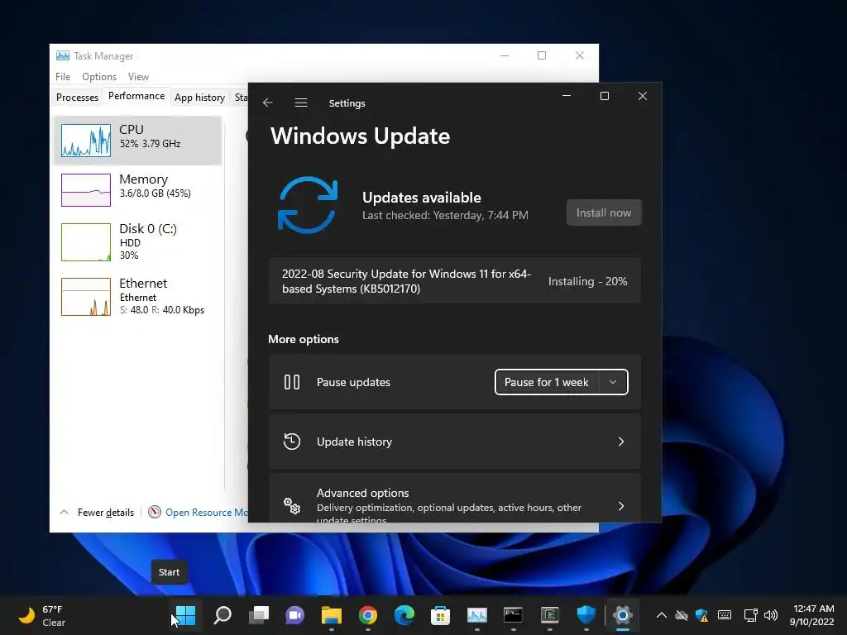The image size is (847, 635).
Task: Click the Install now button
Action: pyautogui.click(x=604, y=212)
